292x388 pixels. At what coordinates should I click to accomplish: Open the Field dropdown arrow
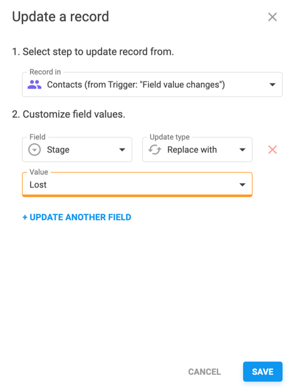(122, 150)
